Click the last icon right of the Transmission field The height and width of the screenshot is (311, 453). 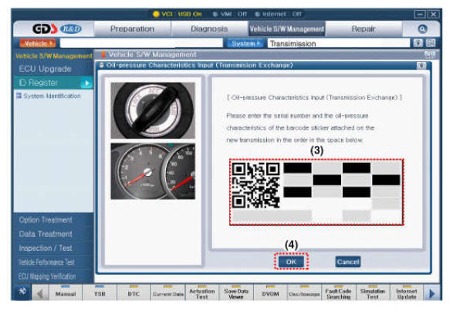(431, 43)
